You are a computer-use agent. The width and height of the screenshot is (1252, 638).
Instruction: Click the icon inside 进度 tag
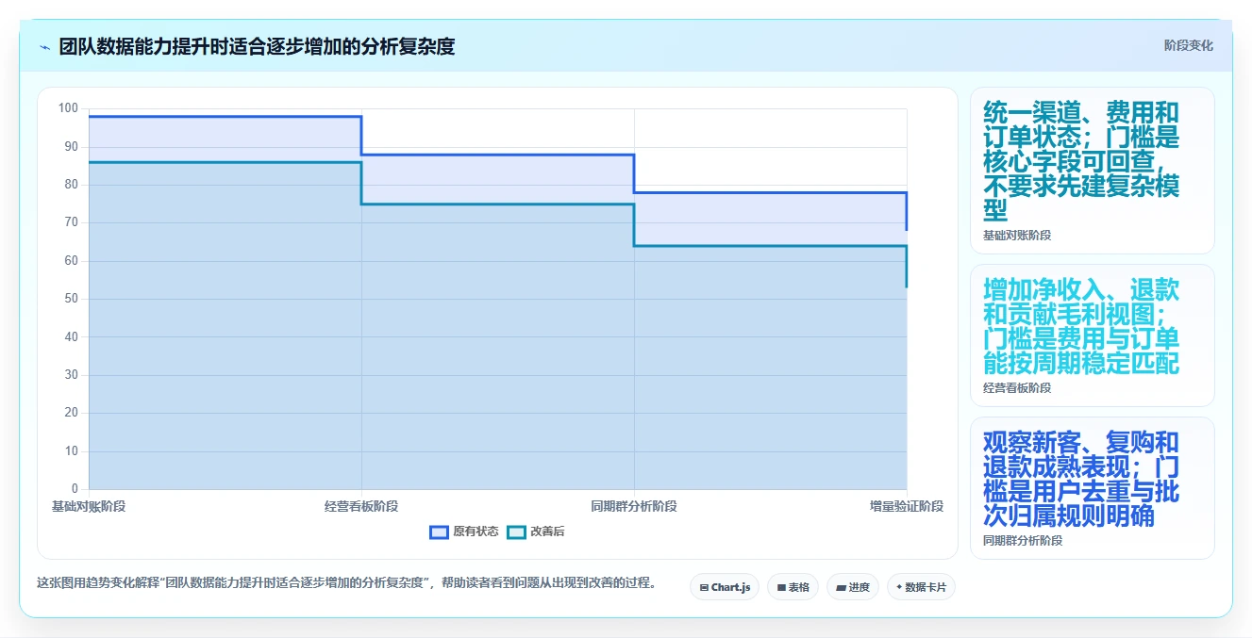841,587
